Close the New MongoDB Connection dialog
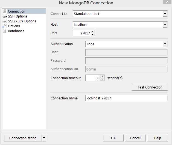This screenshot has width=172, height=145. coord(167,2)
